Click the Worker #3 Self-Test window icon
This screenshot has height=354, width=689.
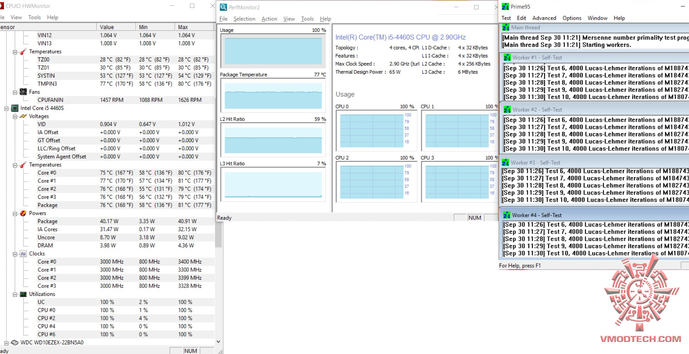click(x=505, y=163)
